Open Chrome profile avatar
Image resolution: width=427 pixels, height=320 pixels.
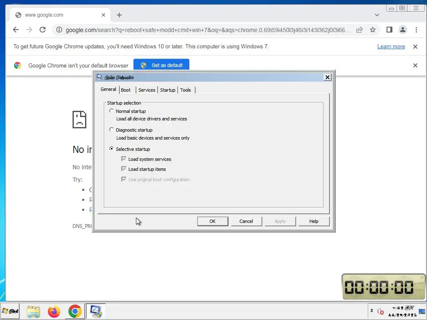point(403,30)
